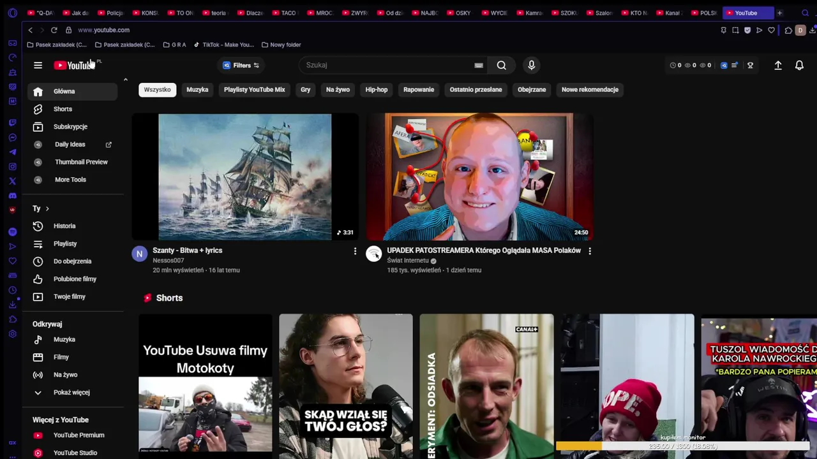Select the Rapowanie filter chip
This screenshot has height=459, width=817.
click(x=419, y=90)
